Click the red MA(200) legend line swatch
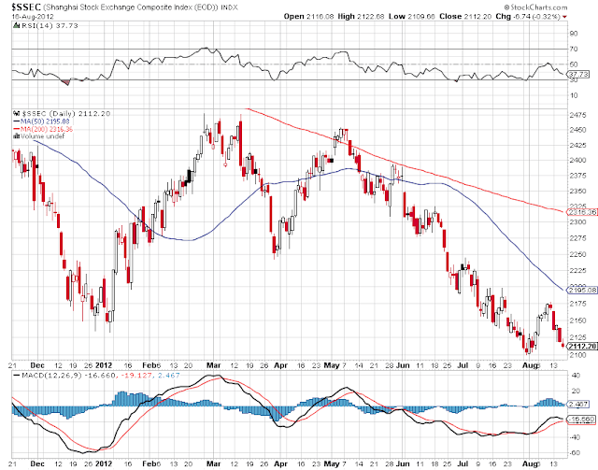 pyautogui.click(x=17, y=129)
